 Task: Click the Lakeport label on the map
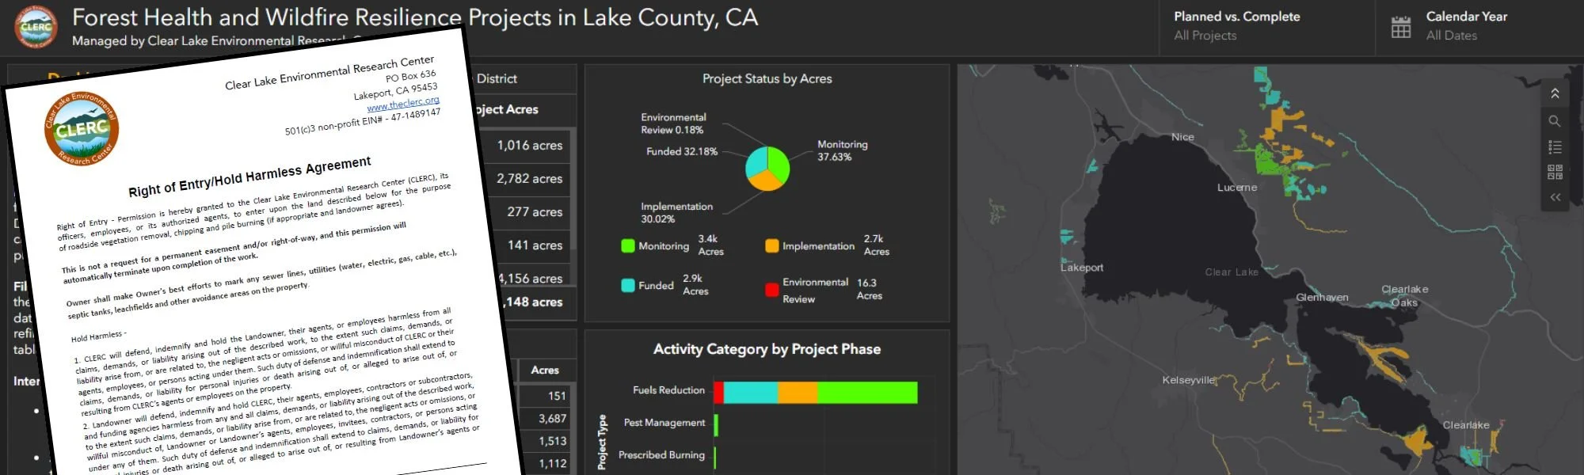click(x=1082, y=268)
